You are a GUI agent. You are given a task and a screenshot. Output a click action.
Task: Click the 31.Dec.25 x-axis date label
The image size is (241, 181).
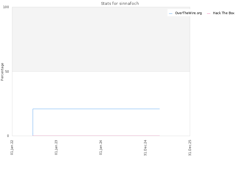coord(190,148)
